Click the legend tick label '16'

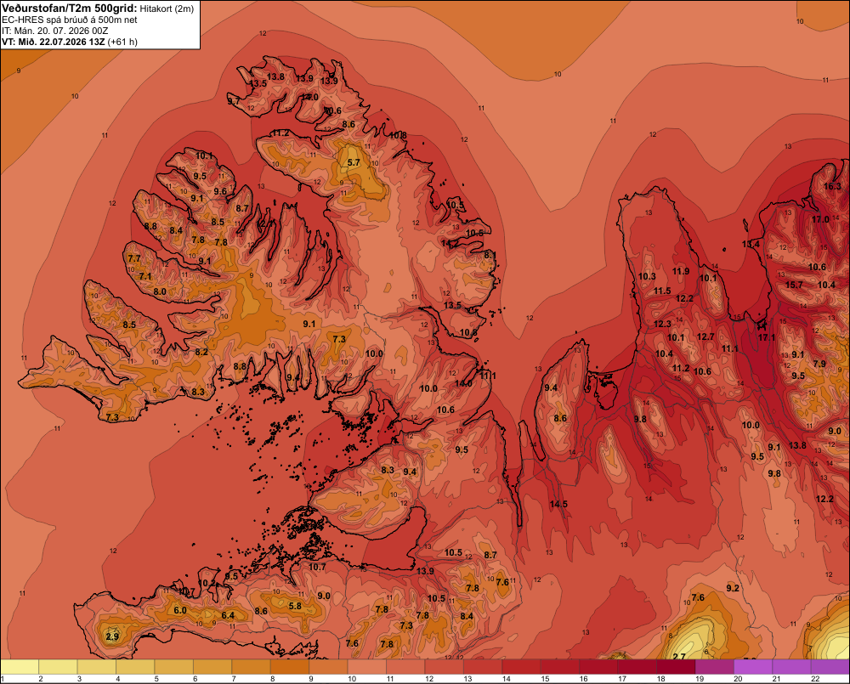[584, 679]
